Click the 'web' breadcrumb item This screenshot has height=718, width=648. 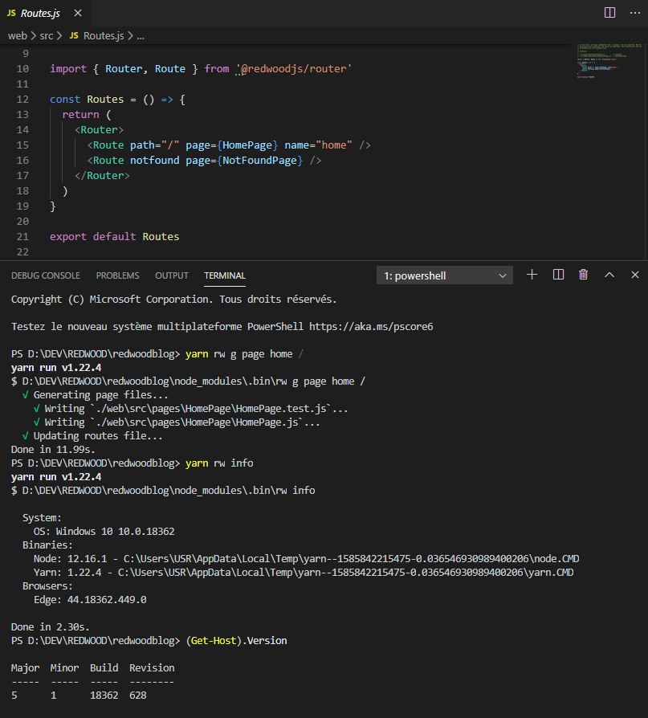click(17, 35)
